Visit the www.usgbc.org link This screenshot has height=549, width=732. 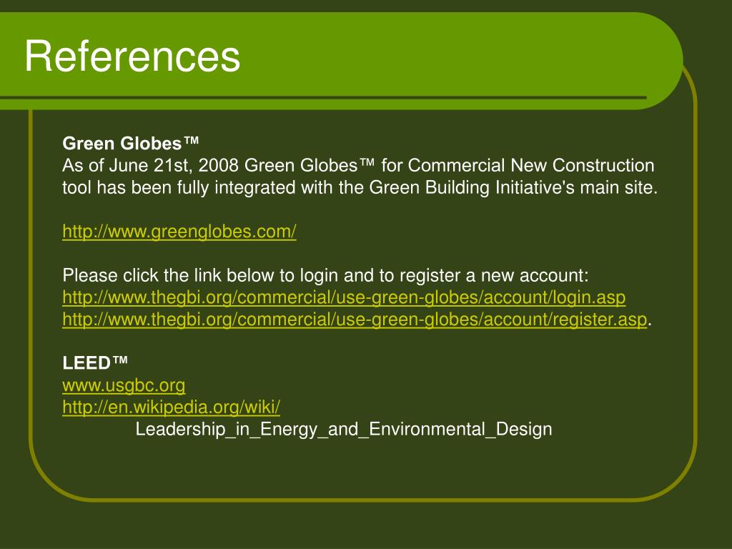point(124,385)
